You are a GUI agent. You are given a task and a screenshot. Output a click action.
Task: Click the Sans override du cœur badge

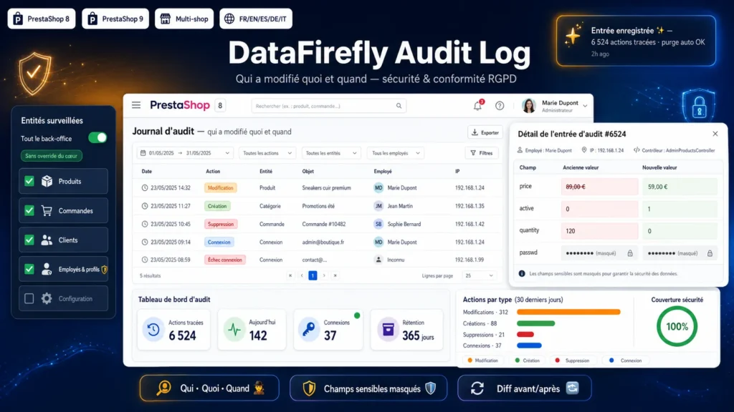[51, 156]
